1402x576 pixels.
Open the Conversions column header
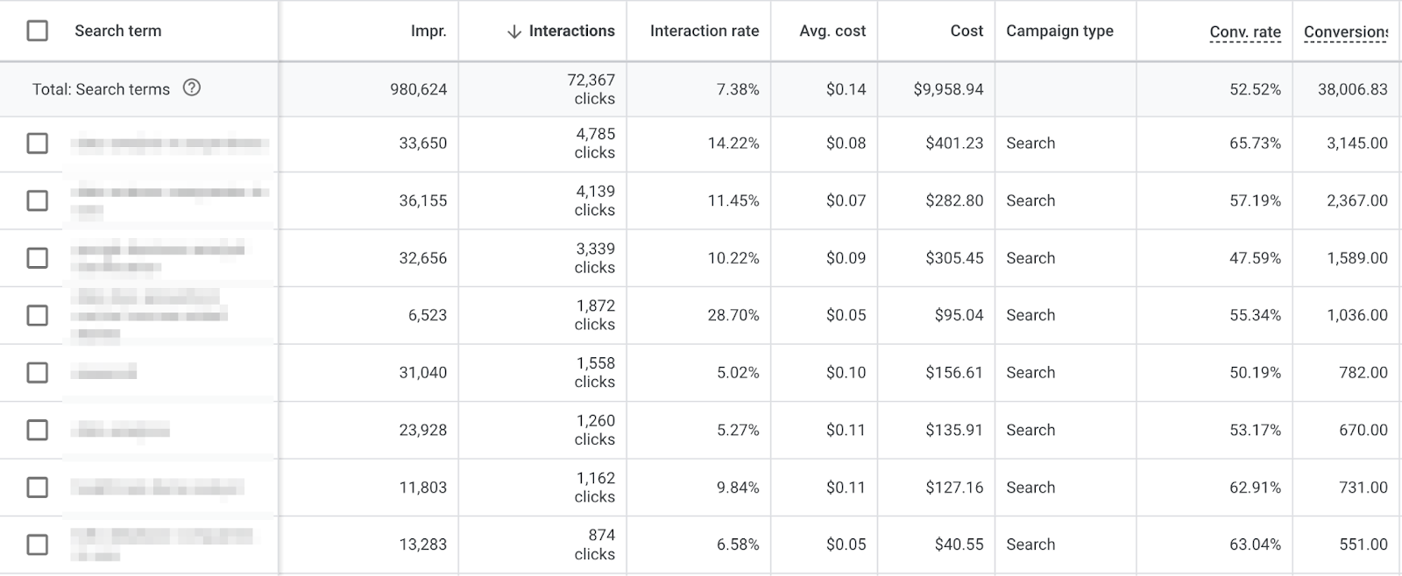click(x=1345, y=32)
